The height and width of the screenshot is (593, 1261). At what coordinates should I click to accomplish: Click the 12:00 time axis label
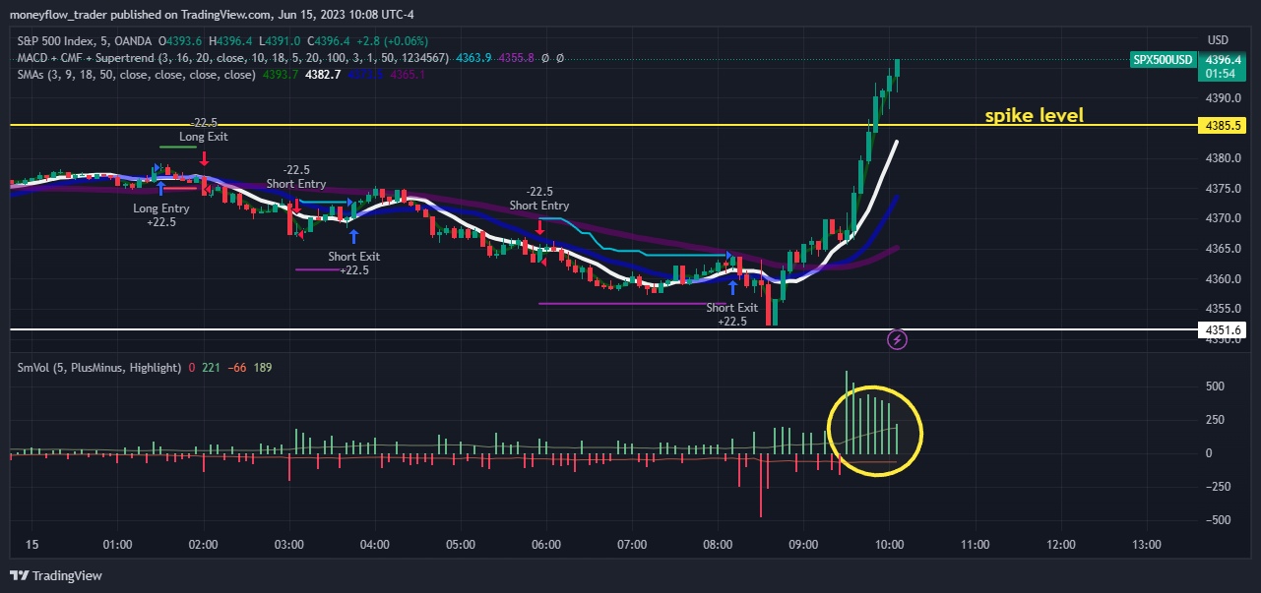(x=1061, y=545)
